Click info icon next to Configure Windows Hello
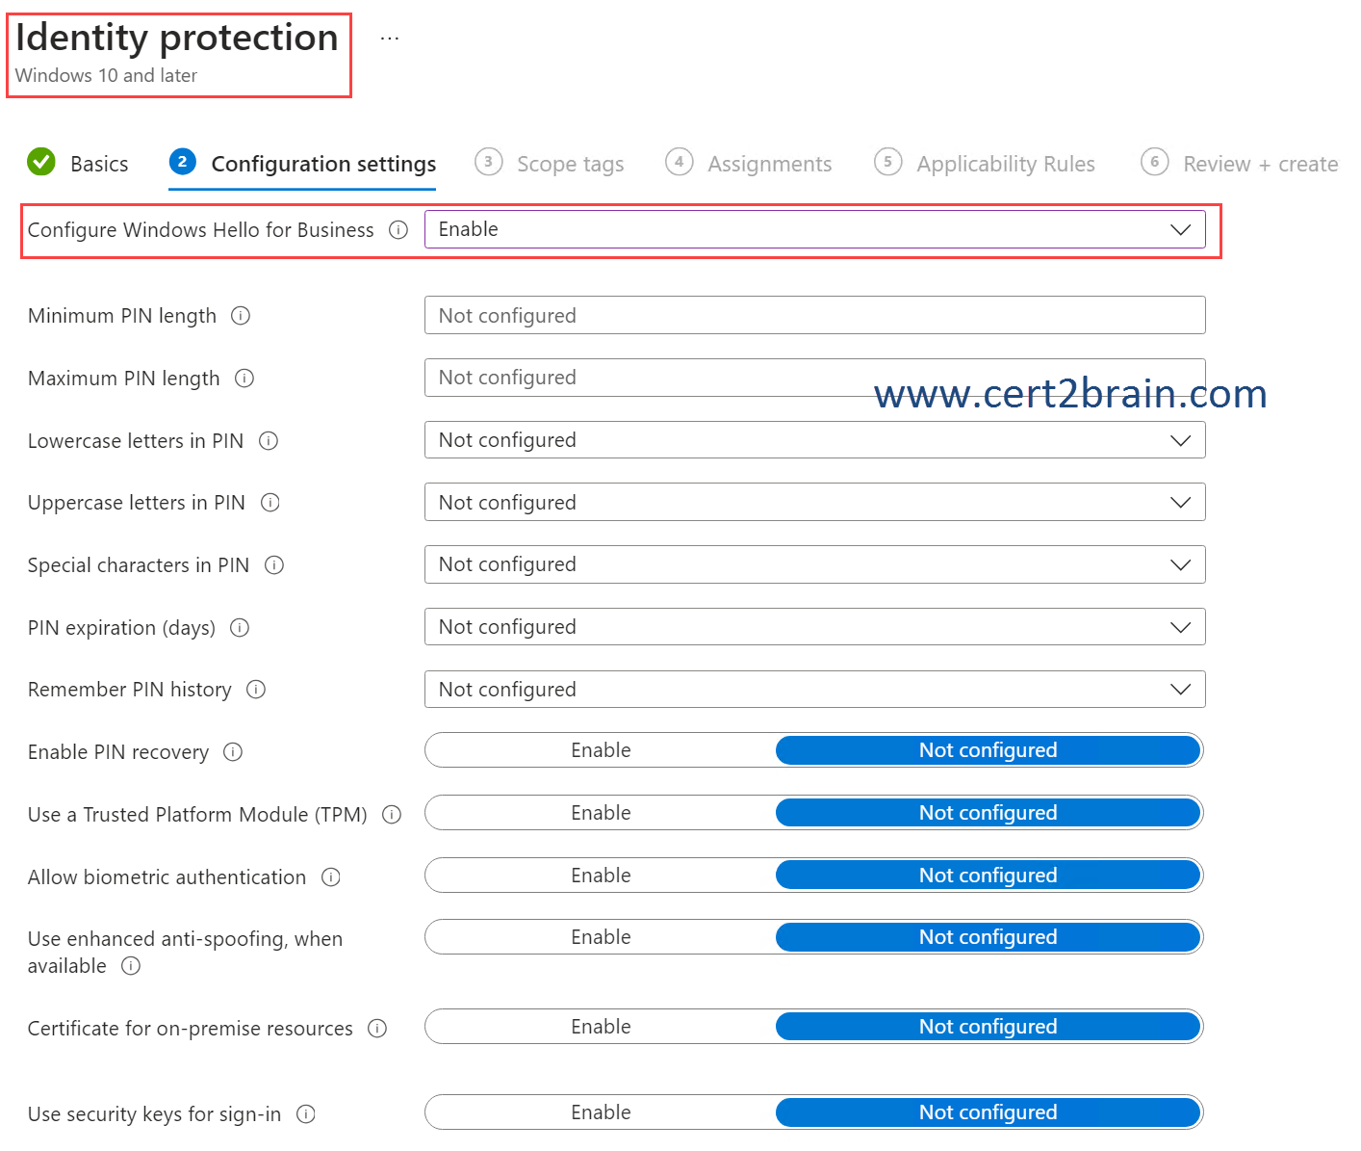The height and width of the screenshot is (1151, 1361). (398, 230)
